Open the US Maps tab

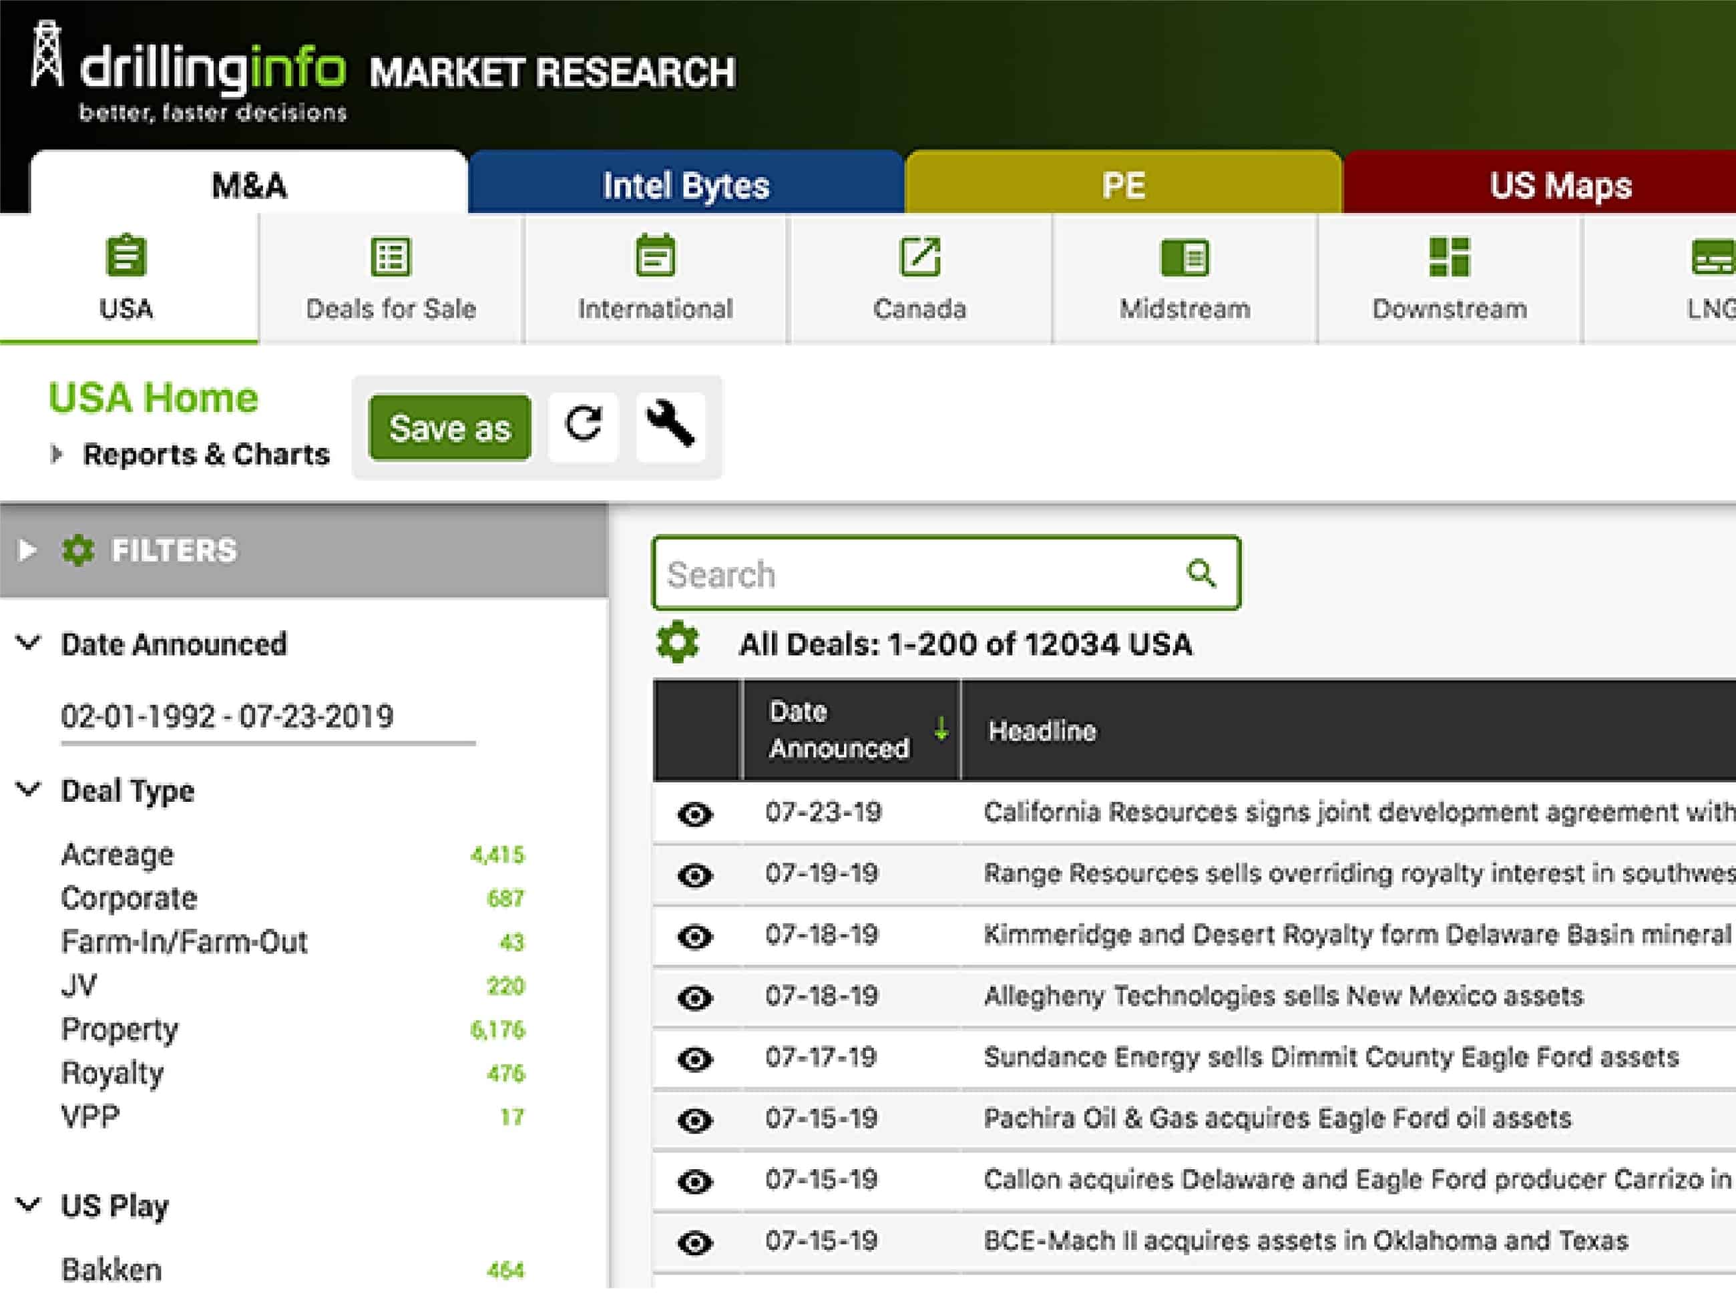coord(1560,185)
